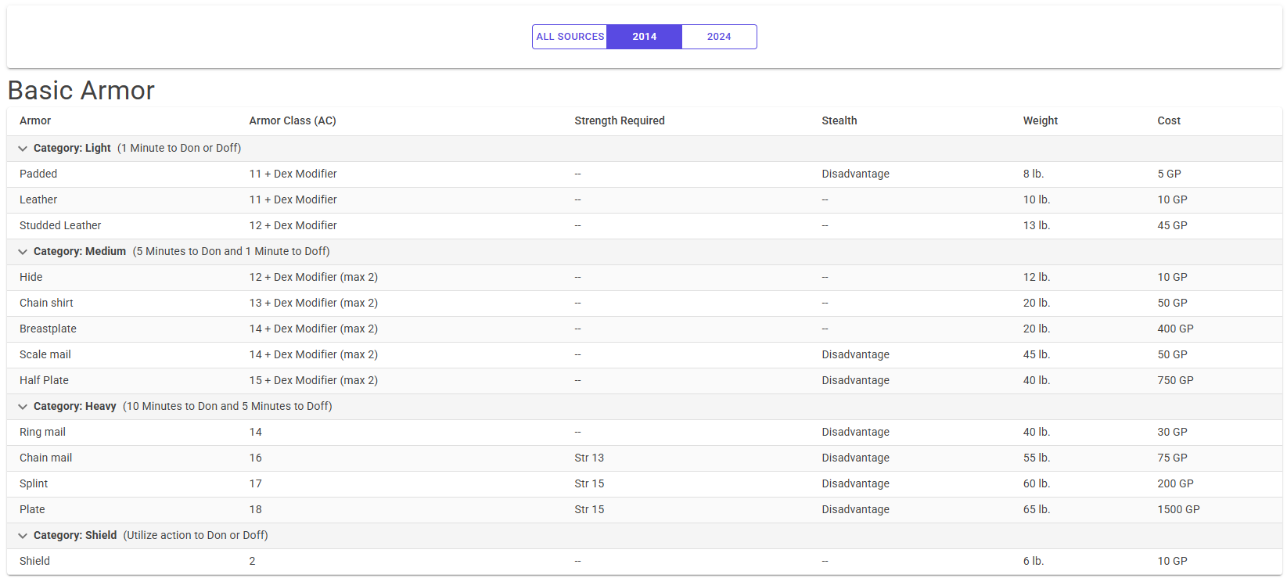Select the Hide armor row name
This screenshot has height=582, width=1287.
[x=31, y=277]
